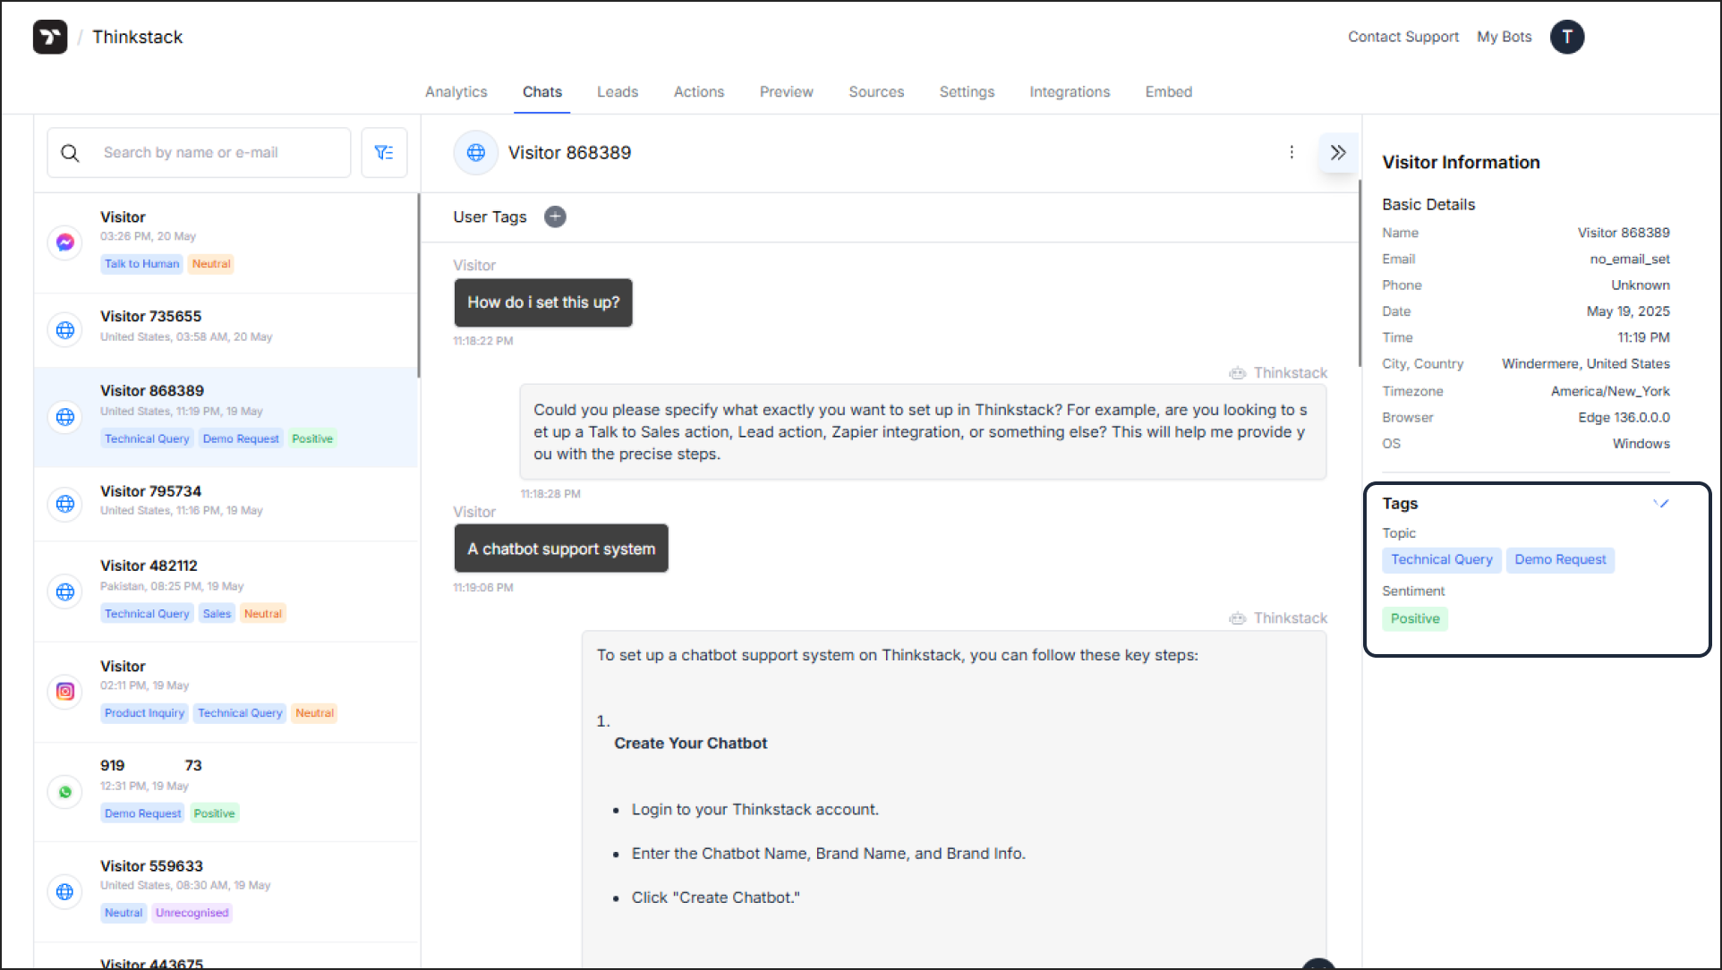This screenshot has width=1722, height=970.
Task: Switch to the Analytics tab
Action: click(456, 92)
